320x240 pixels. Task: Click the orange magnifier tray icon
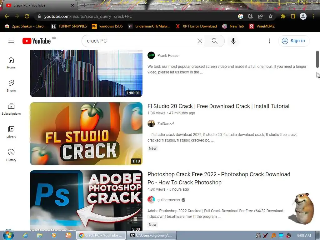pyautogui.click(x=273, y=236)
